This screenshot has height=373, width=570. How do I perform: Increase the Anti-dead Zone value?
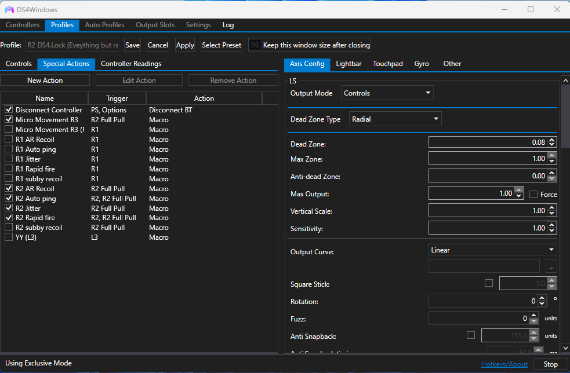(x=552, y=173)
